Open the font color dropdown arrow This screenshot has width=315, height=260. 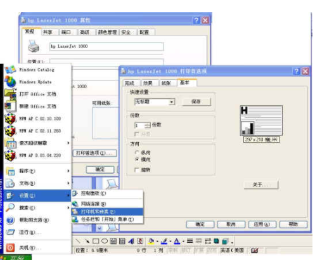(x=183, y=241)
